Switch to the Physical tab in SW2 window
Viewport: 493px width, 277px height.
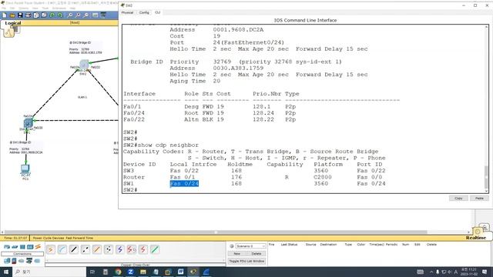(127, 12)
